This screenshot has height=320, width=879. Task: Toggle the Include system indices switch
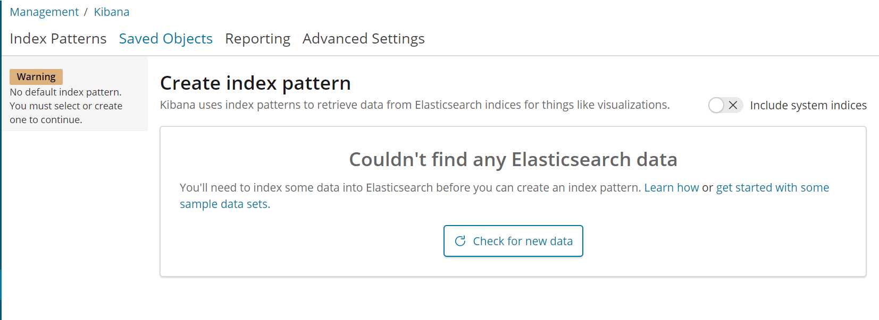click(725, 105)
